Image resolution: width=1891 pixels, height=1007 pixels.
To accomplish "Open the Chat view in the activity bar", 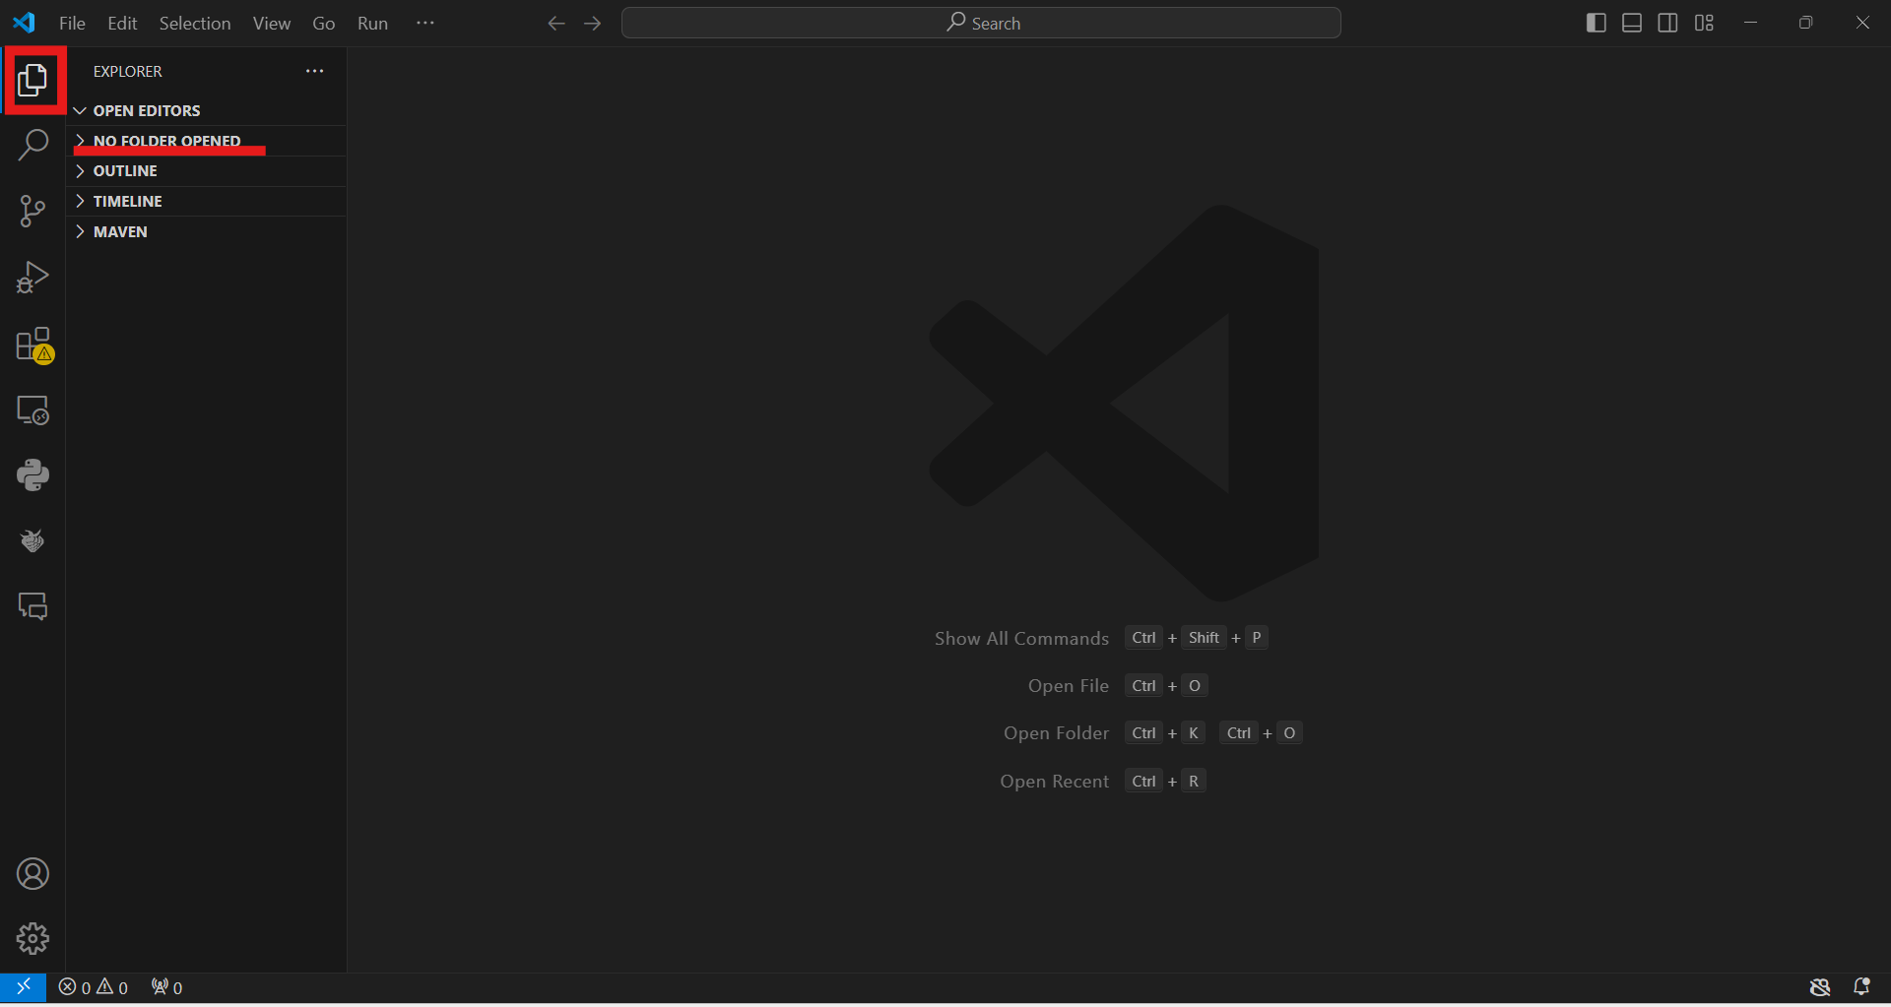I will click(33, 606).
